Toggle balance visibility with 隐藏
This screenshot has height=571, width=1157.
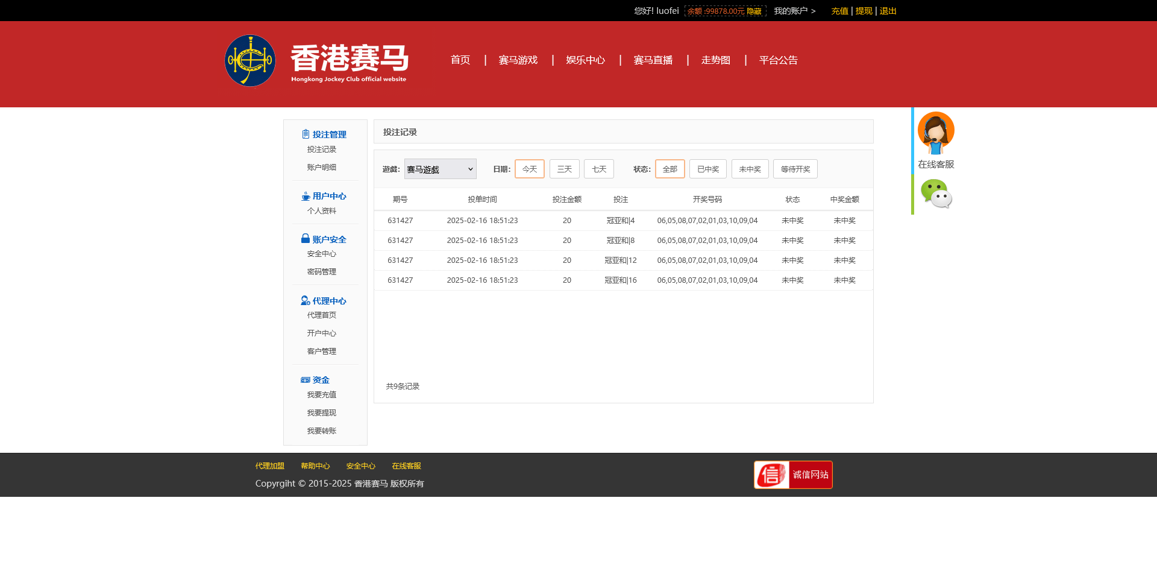[754, 11]
